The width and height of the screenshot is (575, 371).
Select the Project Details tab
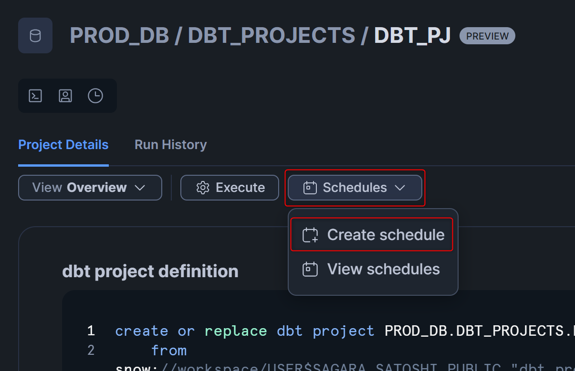[63, 145]
